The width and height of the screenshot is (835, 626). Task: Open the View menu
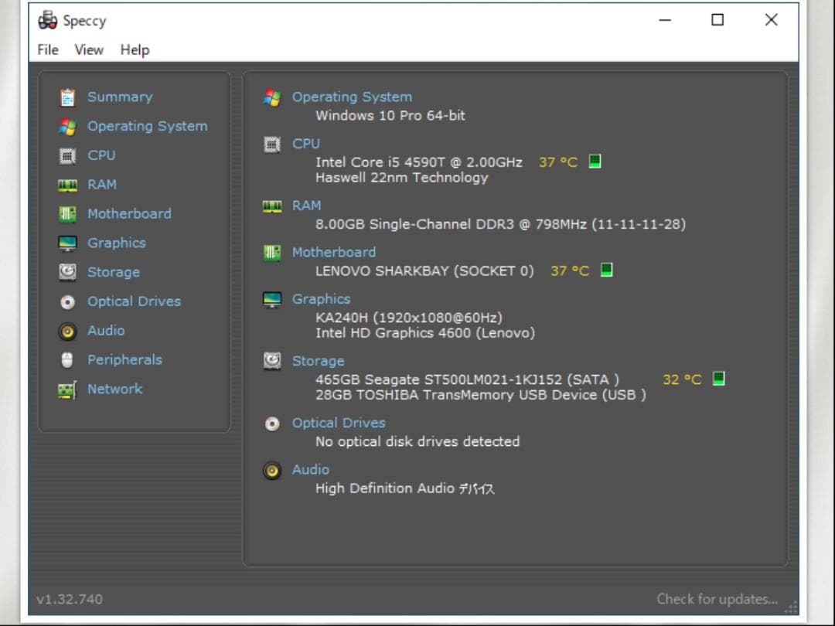pyautogui.click(x=89, y=49)
